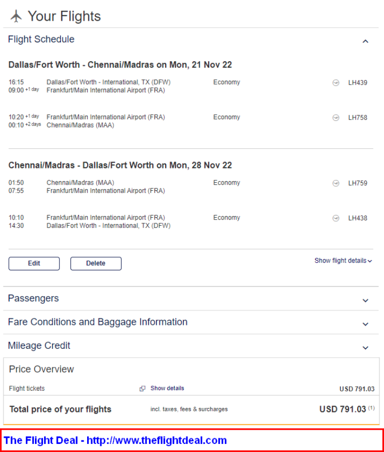Click Chennai/Madras - Dallas/Fort Worth return heading
This screenshot has width=384, height=452.
point(120,165)
